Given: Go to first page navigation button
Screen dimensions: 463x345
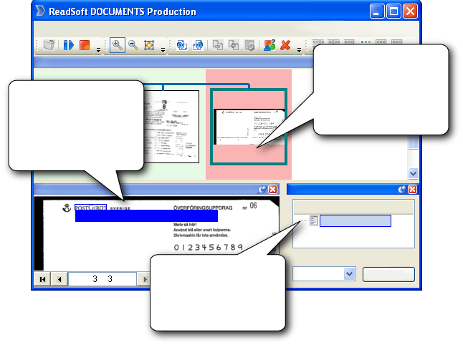Looking at the screenshot, I should point(43,278).
